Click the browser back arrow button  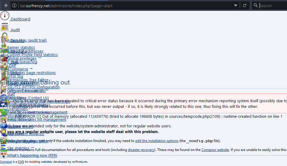coord(6,5)
